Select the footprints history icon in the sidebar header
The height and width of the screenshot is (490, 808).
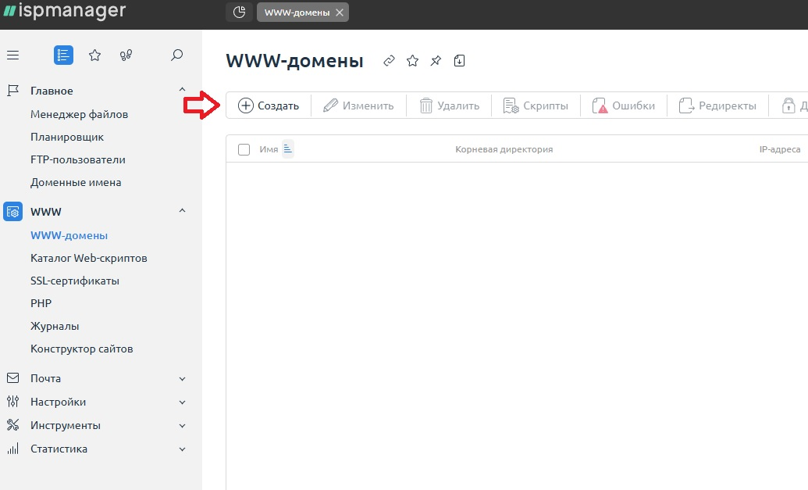[x=126, y=55]
